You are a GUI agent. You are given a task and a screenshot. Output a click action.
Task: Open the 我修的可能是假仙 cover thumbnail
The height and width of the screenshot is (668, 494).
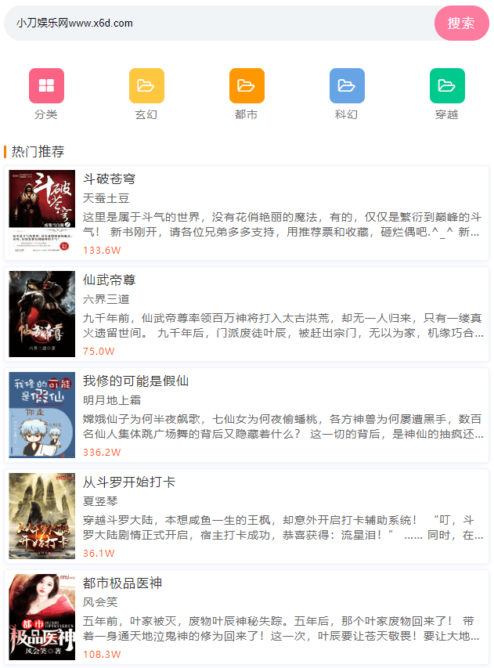[42, 415]
